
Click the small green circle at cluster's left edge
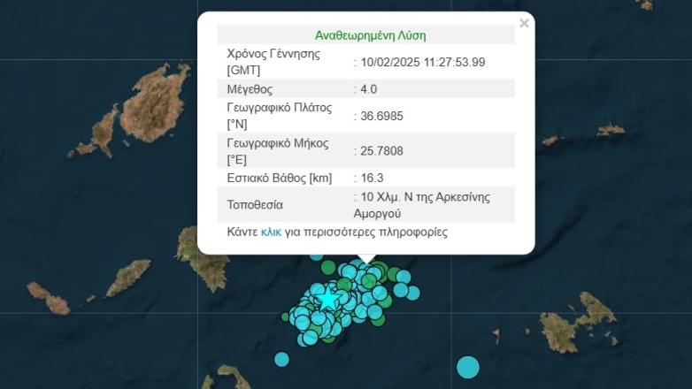tap(286, 316)
